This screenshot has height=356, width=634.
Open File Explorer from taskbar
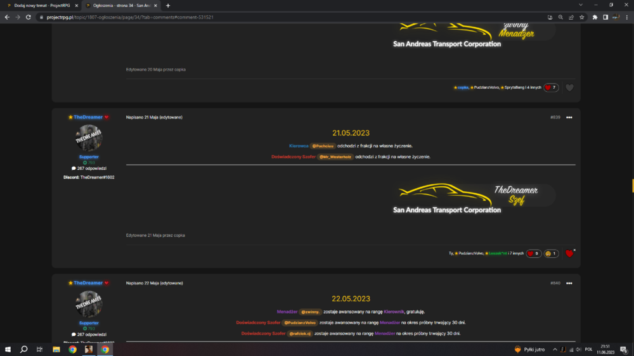(x=56, y=349)
